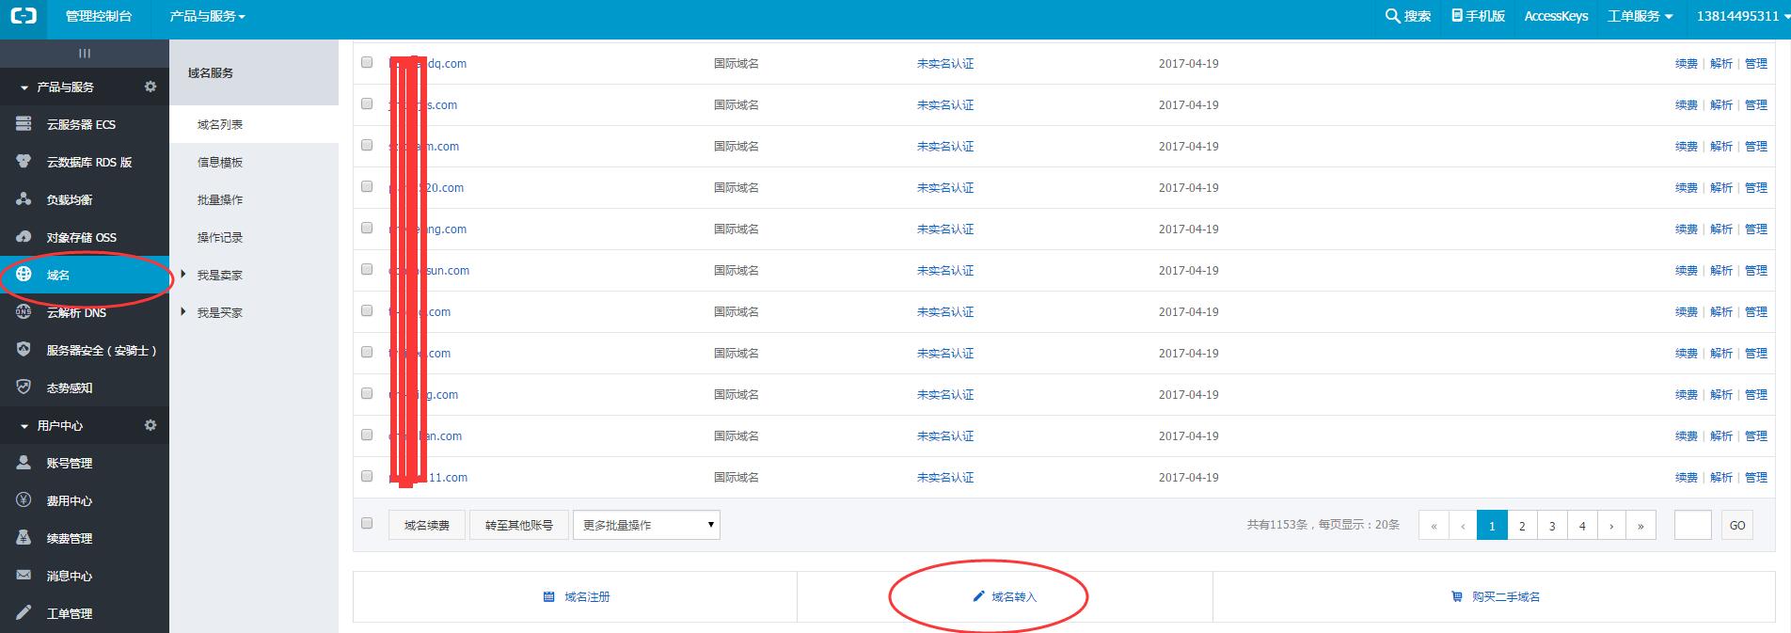Open 续费管理 renewal management
This screenshot has width=1791, height=633.
(85, 538)
